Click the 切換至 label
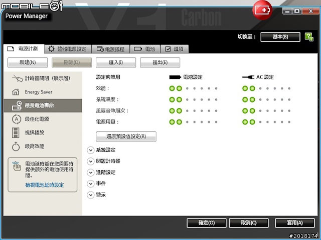The width and height of the screenshot is (321, 240). [247, 37]
